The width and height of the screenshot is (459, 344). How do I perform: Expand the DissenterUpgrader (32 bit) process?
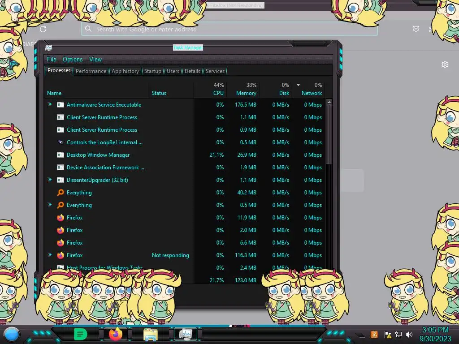coord(50,180)
